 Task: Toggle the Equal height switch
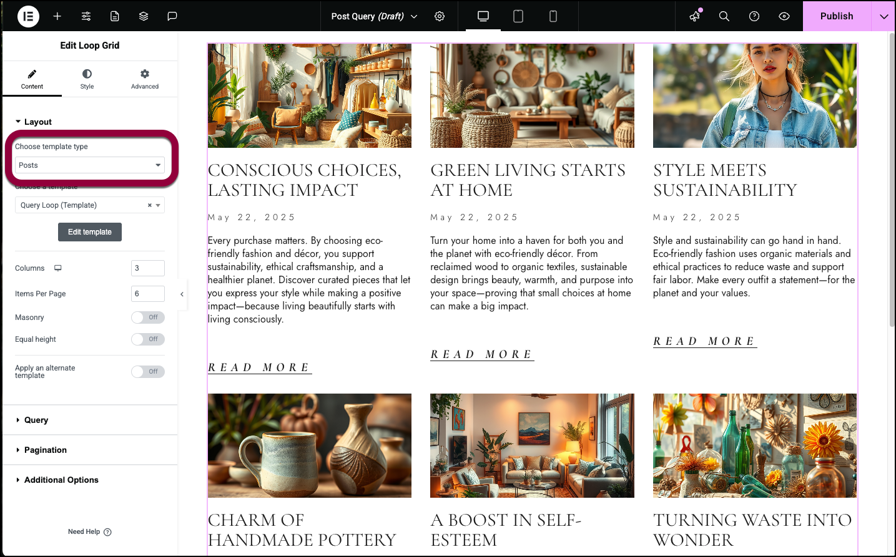pos(148,339)
